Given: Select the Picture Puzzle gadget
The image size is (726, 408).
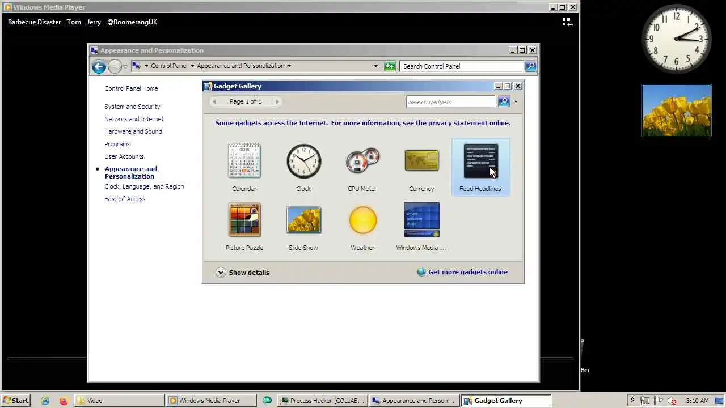Looking at the screenshot, I should [244, 220].
